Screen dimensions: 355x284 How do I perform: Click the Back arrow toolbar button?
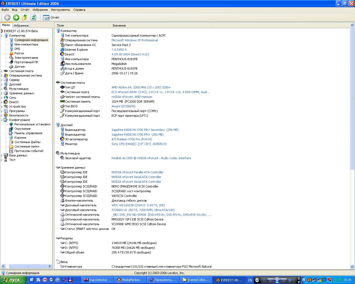(x=7, y=17)
